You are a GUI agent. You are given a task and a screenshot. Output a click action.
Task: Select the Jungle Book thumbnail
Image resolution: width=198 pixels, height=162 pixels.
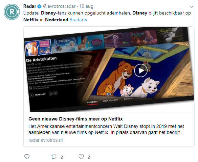pos(170,35)
